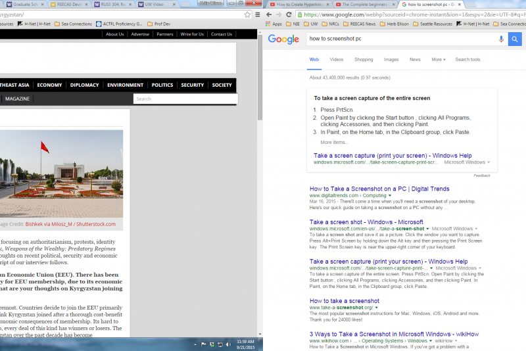Screen dimensions: 526x351
Task: Open ECONOMY section in site navigation
Action: click(49, 85)
